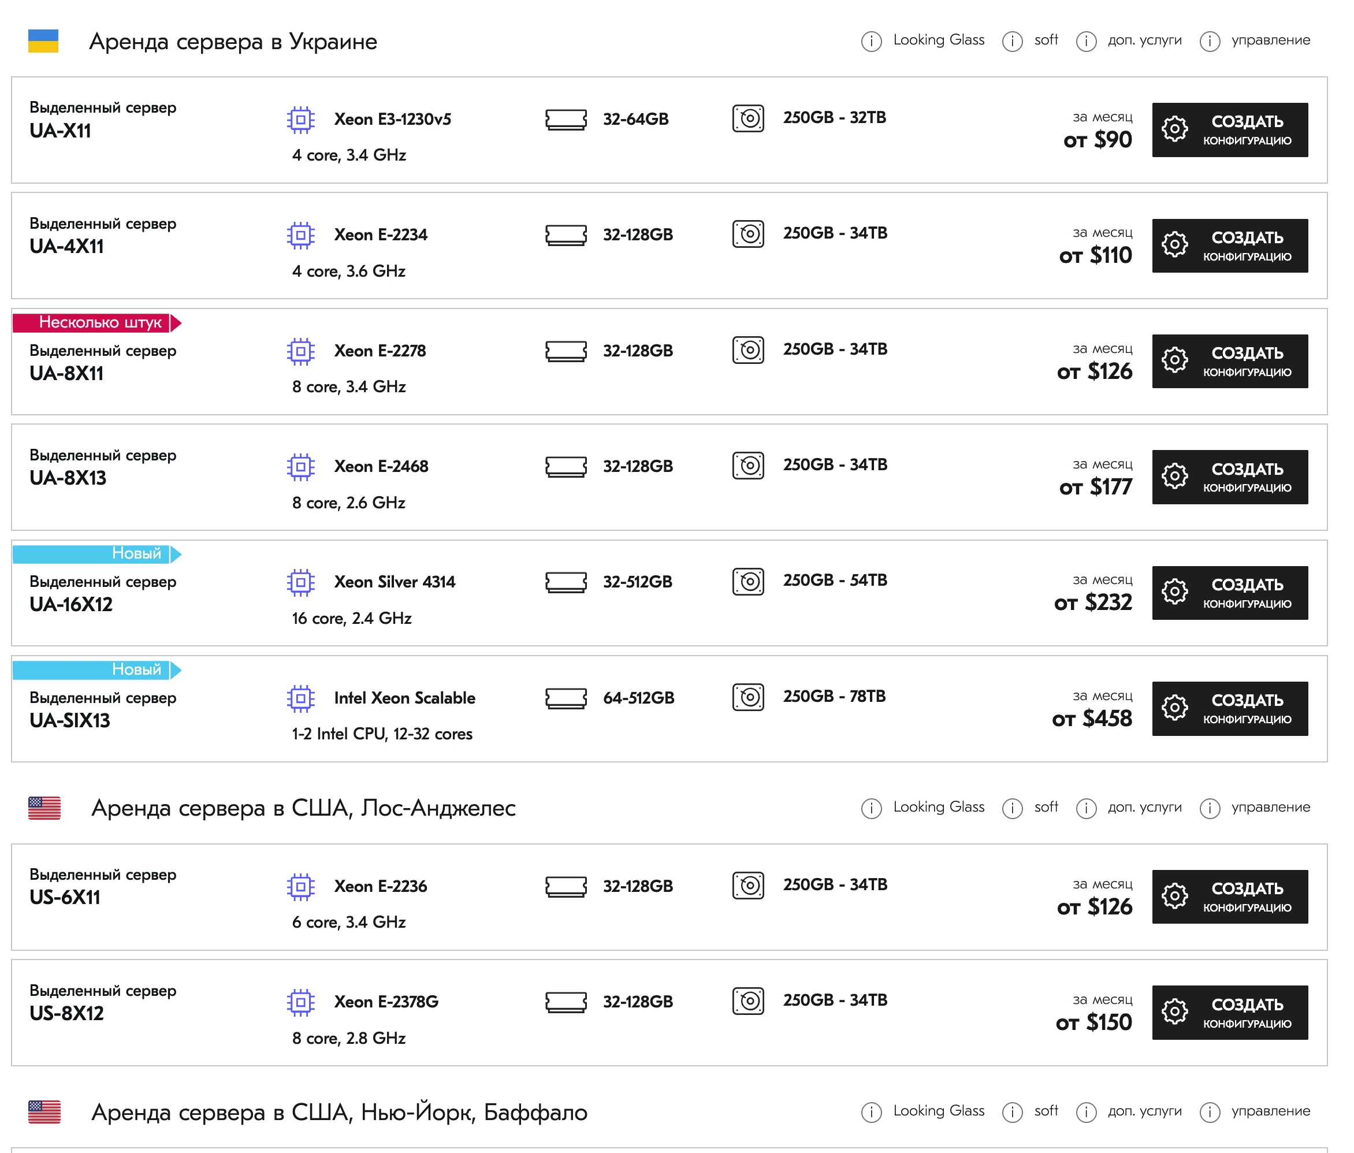Click the disk icon in the UA-8X11 row
The width and height of the screenshot is (1354, 1153).
pos(748,349)
